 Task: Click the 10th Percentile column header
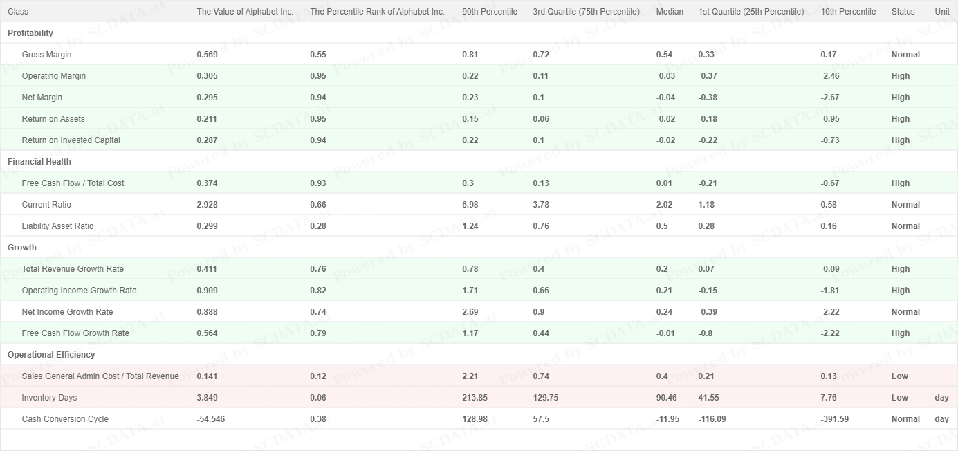click(x=848, y=12)
